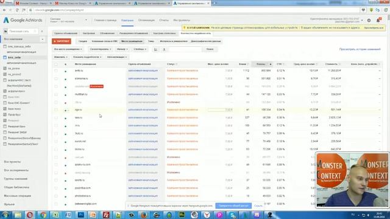Click into the table search input field

coord(185,49)
